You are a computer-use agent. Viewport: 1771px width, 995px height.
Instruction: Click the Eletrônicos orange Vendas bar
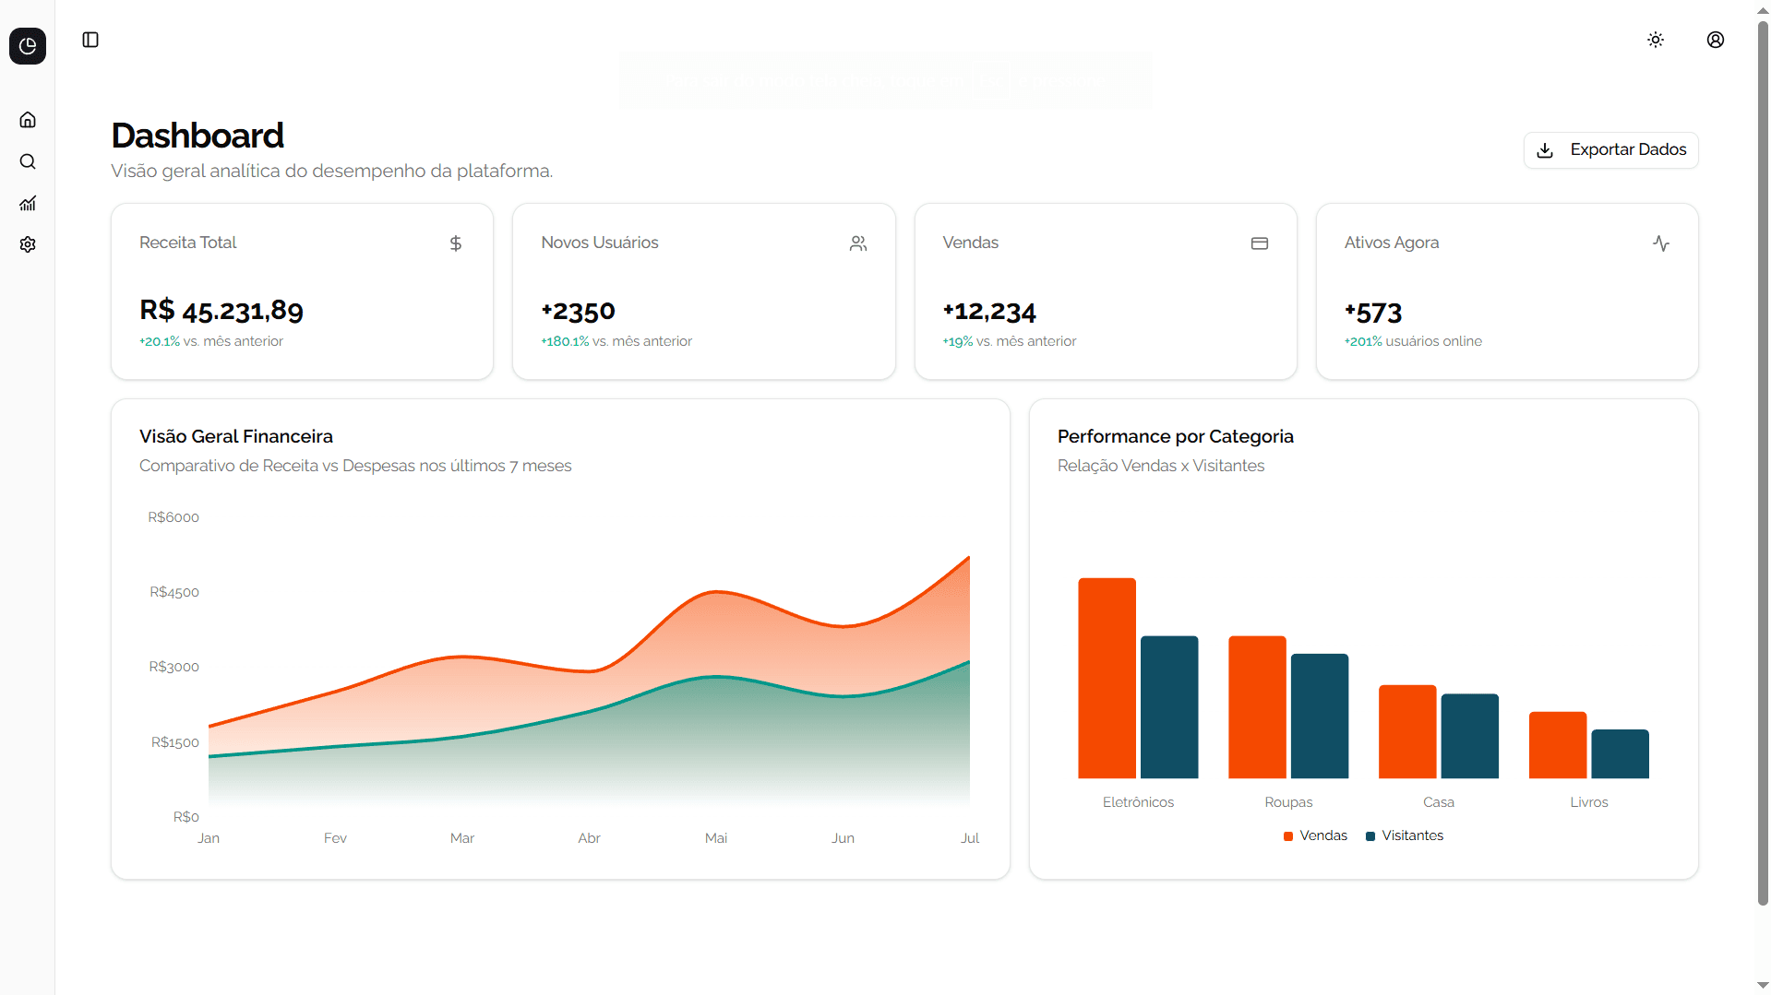pyautogui.click(x=1107, y=678)
